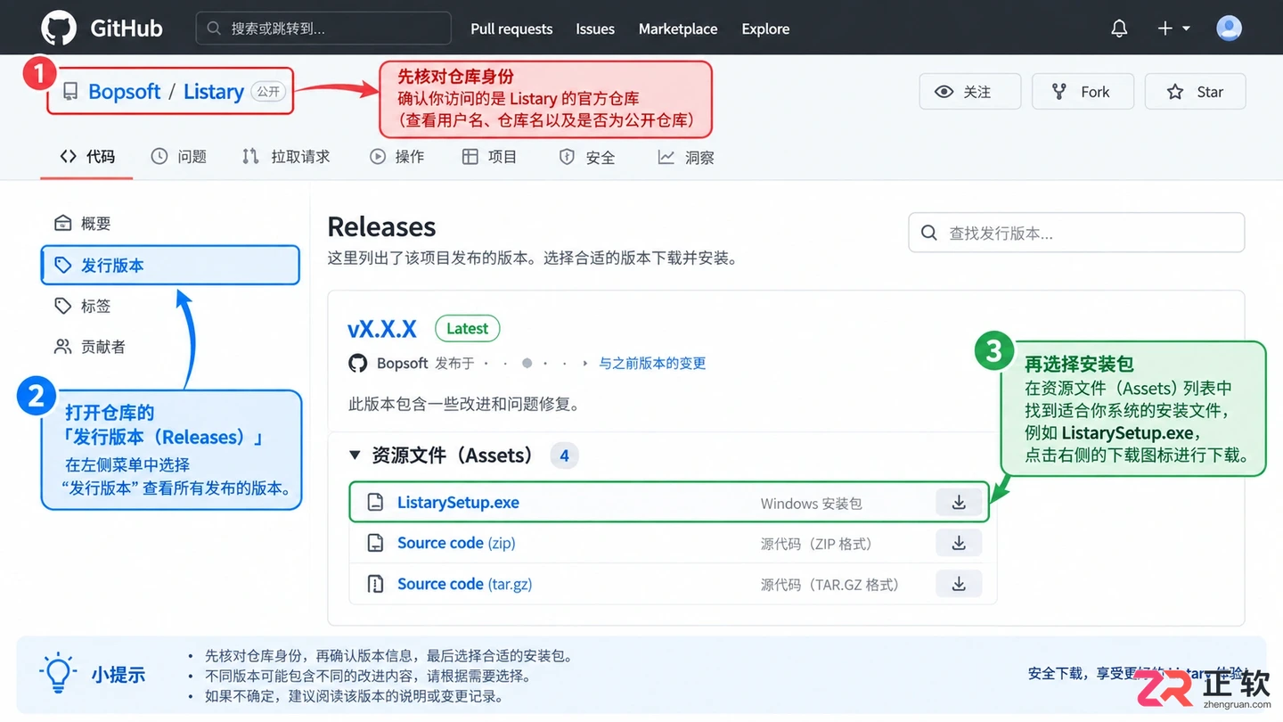Click the octocat icon beside Bopsoft 发布于
The image size is (1283, 722).
(358, 364)
